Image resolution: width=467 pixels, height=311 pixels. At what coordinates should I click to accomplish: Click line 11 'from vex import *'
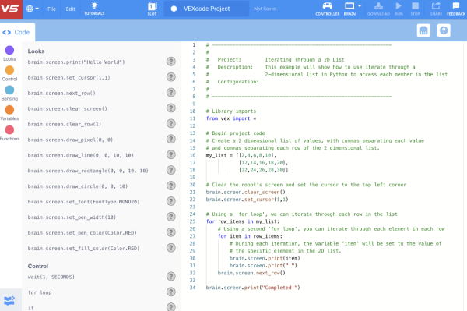click(231, 118)
